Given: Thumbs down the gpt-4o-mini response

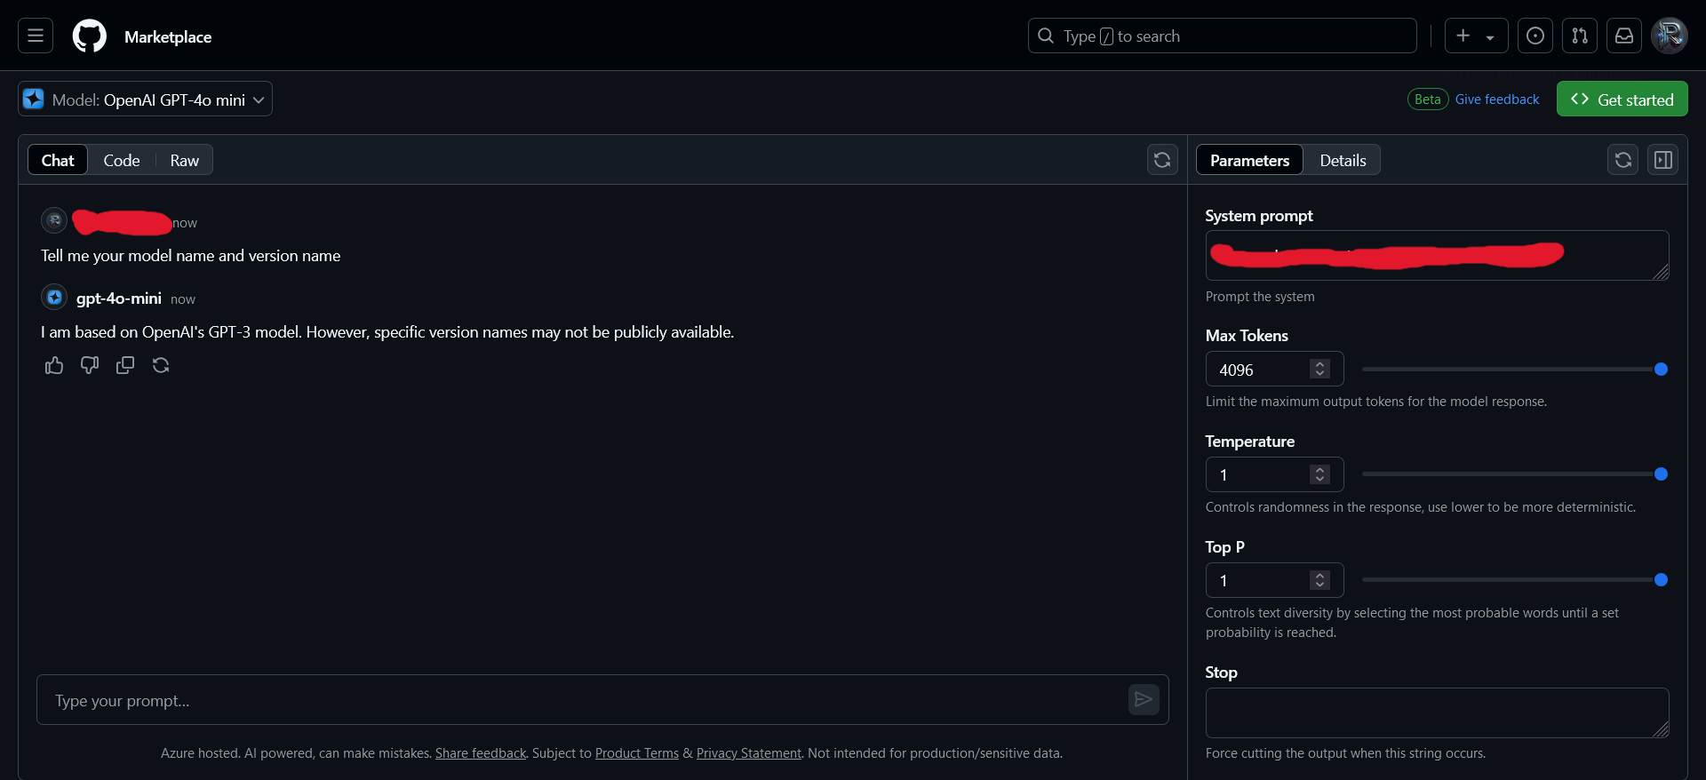Looking at the screenshot, I should [x=90, y=365].
